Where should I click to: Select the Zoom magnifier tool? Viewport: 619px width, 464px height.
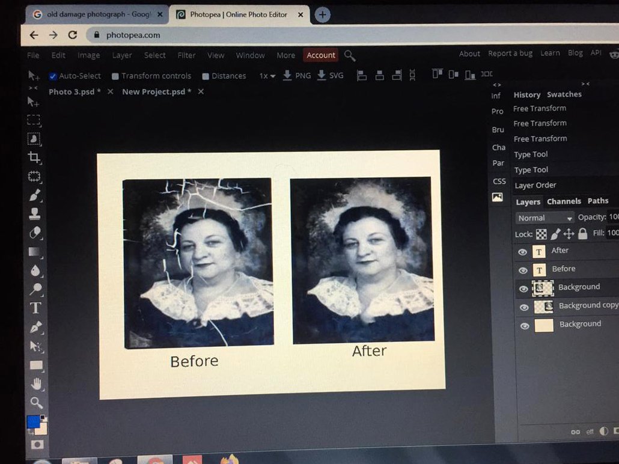[x=36, y=403]
